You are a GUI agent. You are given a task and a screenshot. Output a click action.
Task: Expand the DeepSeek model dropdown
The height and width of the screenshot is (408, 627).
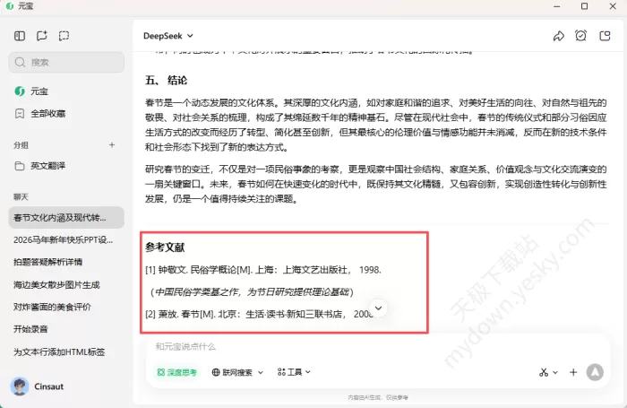pos(168,36)
